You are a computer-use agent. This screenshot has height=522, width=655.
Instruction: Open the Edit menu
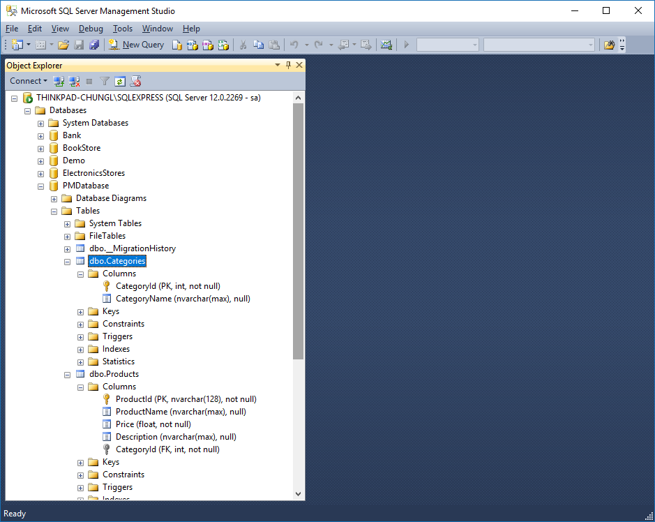pos(35,29)
